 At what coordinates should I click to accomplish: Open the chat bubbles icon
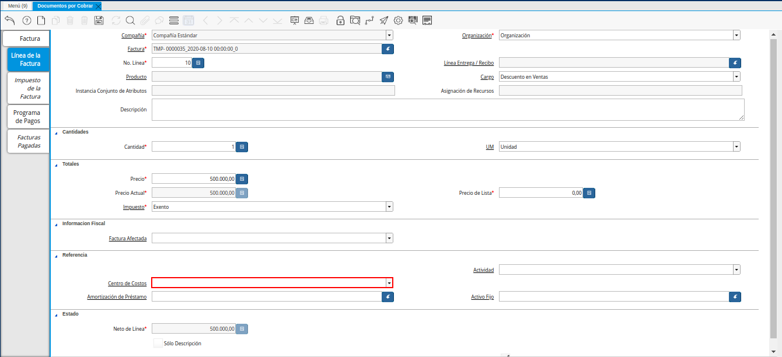pyautogui.click(x=159, y=20)
